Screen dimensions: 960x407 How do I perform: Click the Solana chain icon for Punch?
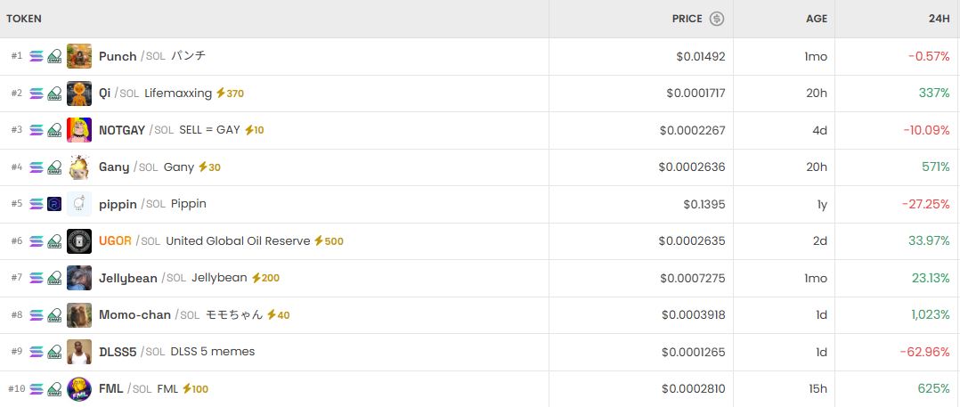[x=37, y=56]
